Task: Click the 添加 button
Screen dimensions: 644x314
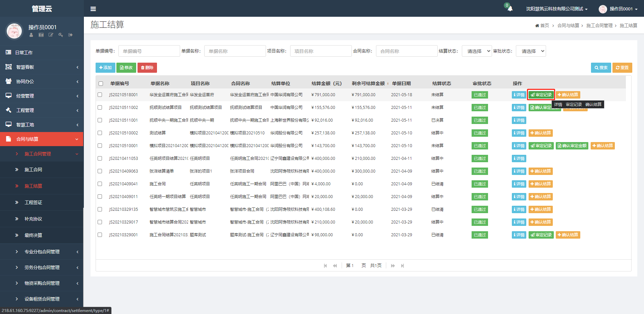Action: pyautogui.click(x=105, y=68)
